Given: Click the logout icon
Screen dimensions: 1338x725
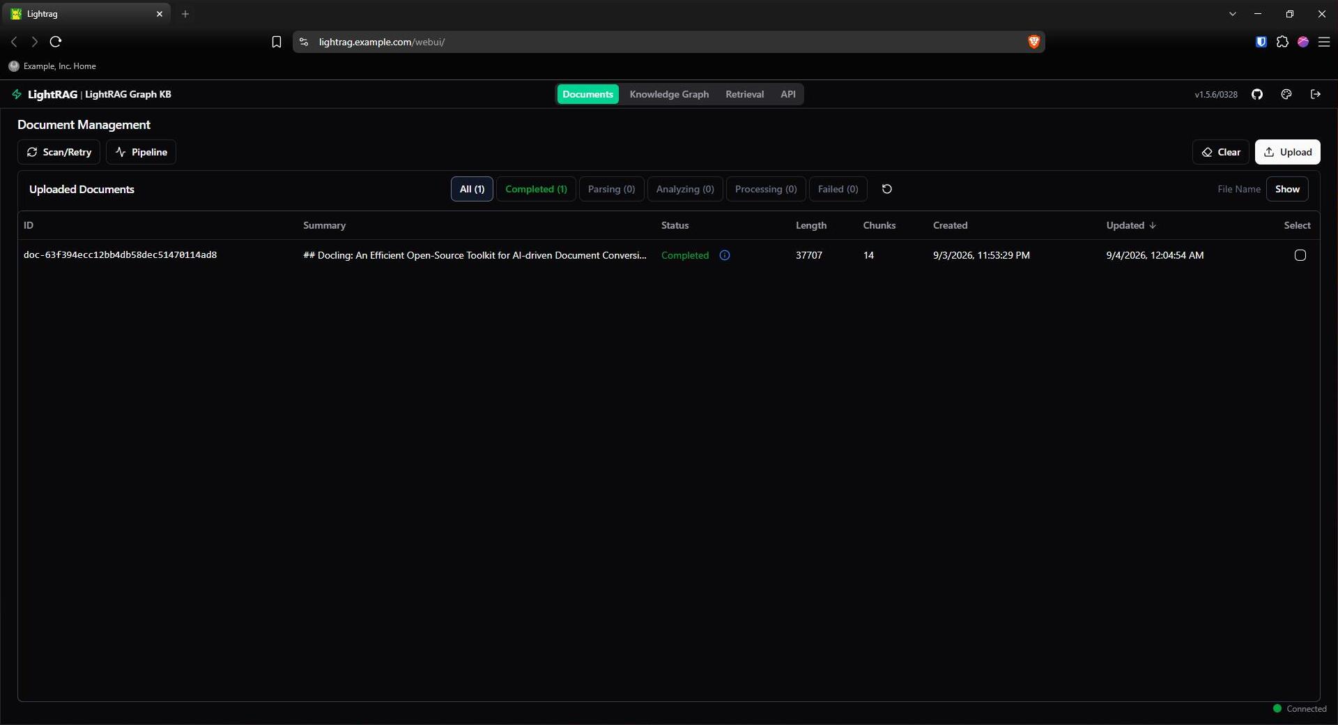Looking at the screenshot, I should [x=1316, y=94].
